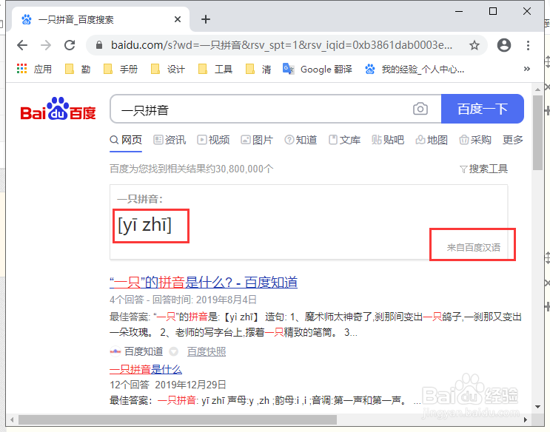
Task: Click the 来自百度汉语 source link
Action: coord(474,248)
